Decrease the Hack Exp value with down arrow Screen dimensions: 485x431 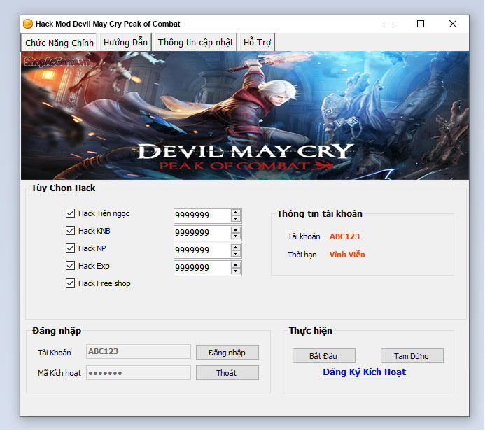pos(236,271)
